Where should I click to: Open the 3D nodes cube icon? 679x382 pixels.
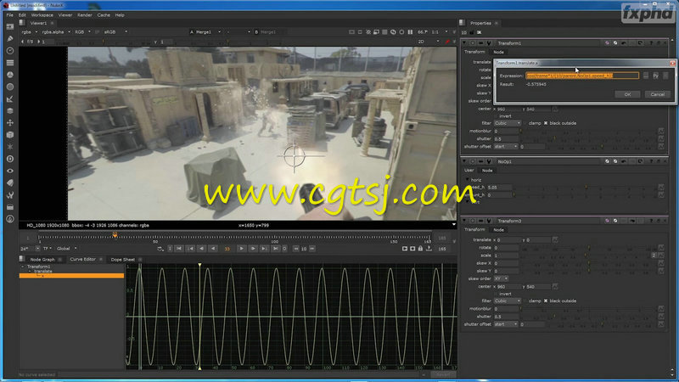[x=10, y=135]
